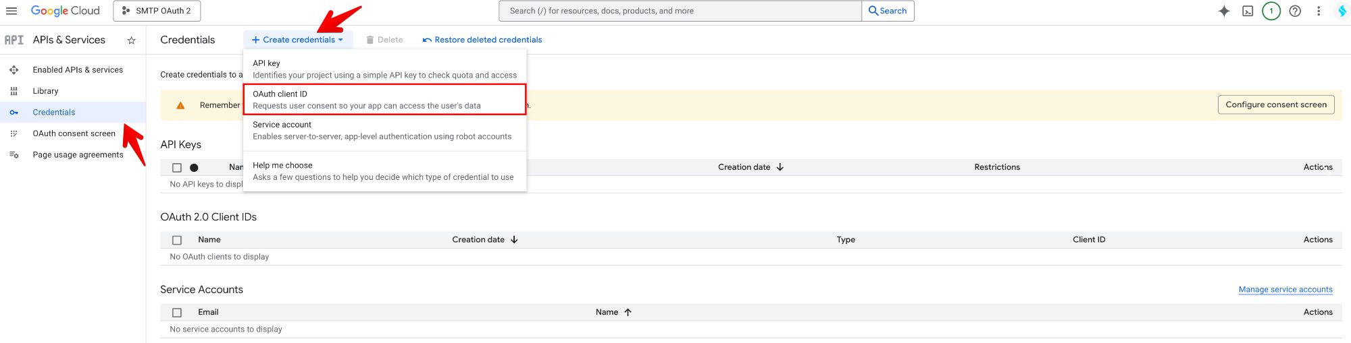The height and width of the screenshot is (343, 1351).
Task: Sort OAuth clients by Creation date
Action: tap(484, 240)
